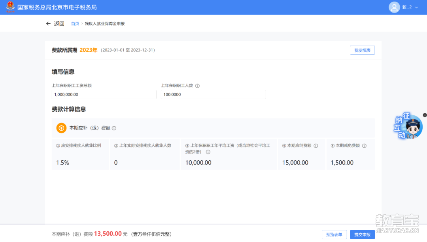Click the user name 新...2 label
Screen dimensions: 427x242
407,8
